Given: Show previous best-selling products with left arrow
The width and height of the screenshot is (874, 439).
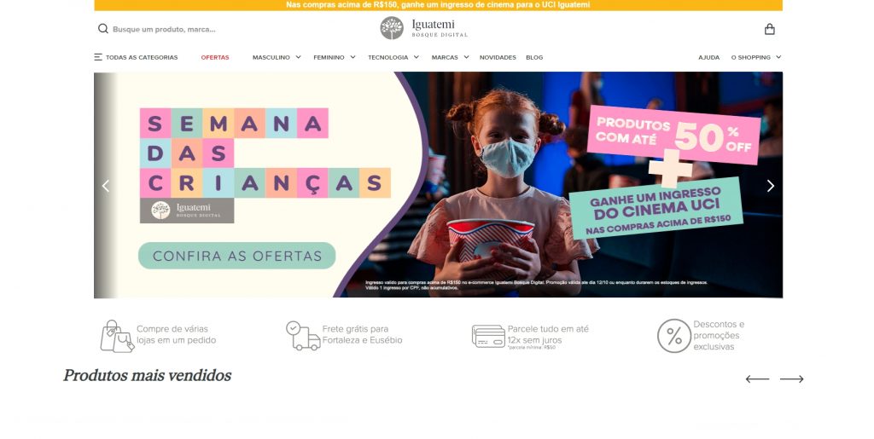Looking at the screenshot, I should pos(757,379).
